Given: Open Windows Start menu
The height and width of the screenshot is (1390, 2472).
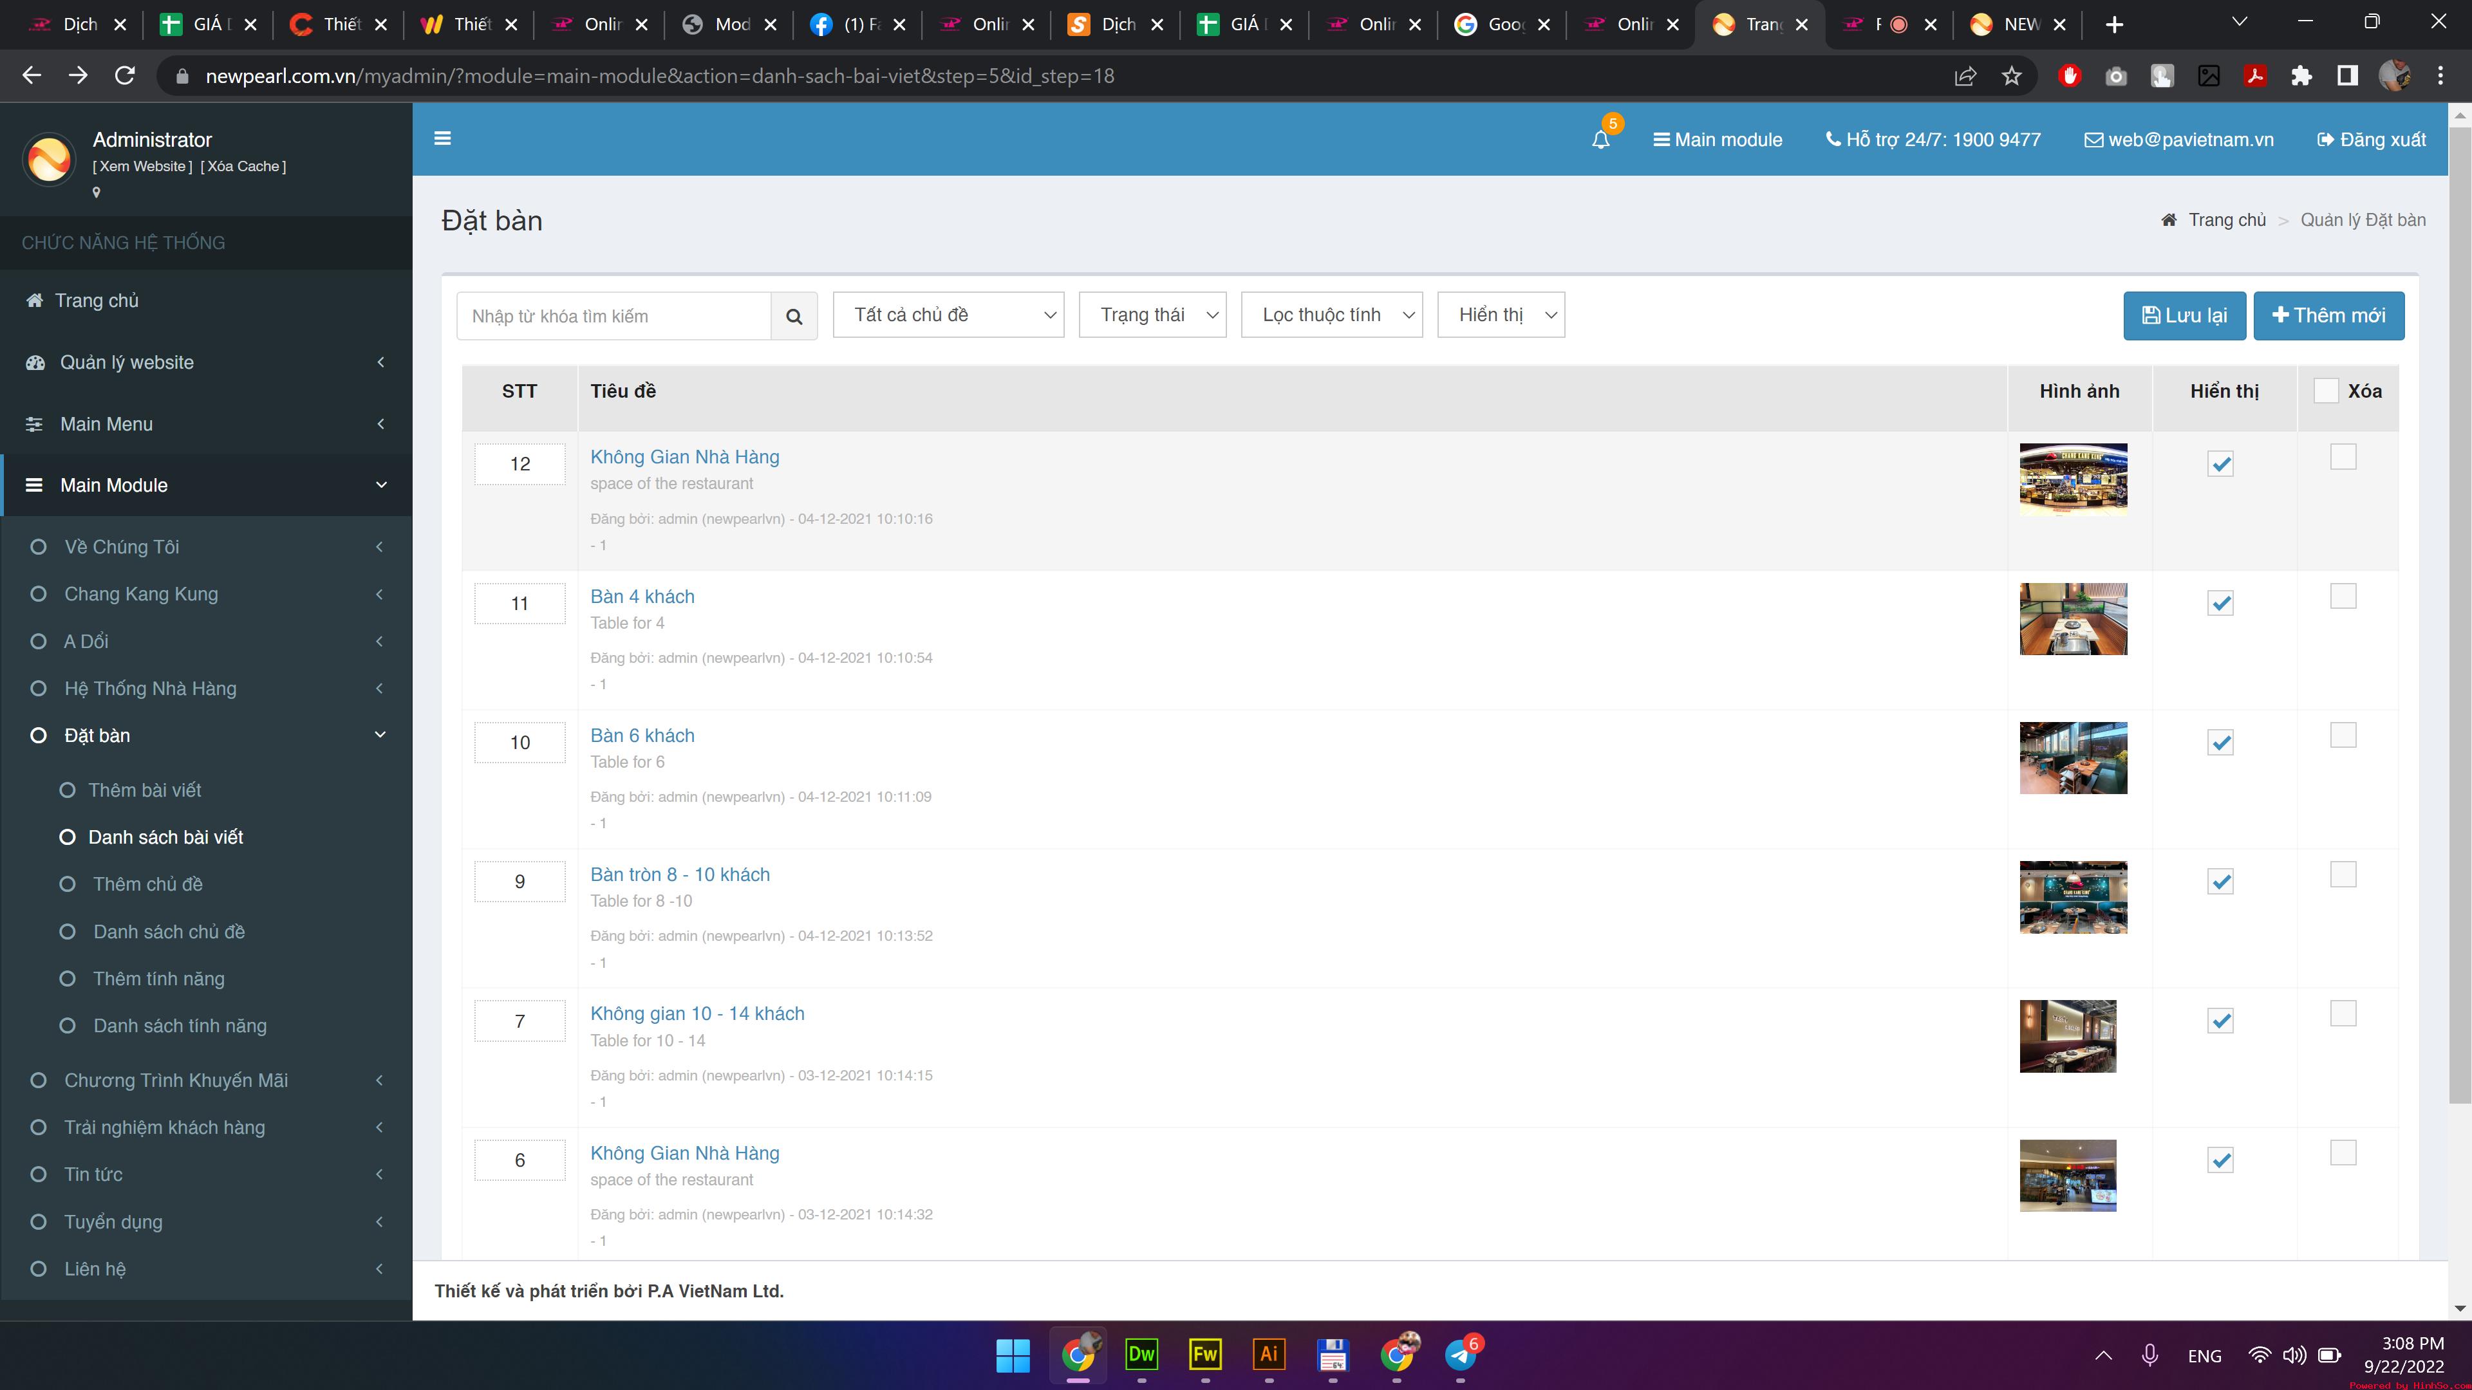Looking at the screenshot, I should coord(1013,1355).
